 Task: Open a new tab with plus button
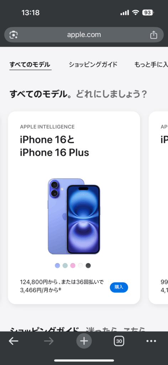tap(84, 341)
